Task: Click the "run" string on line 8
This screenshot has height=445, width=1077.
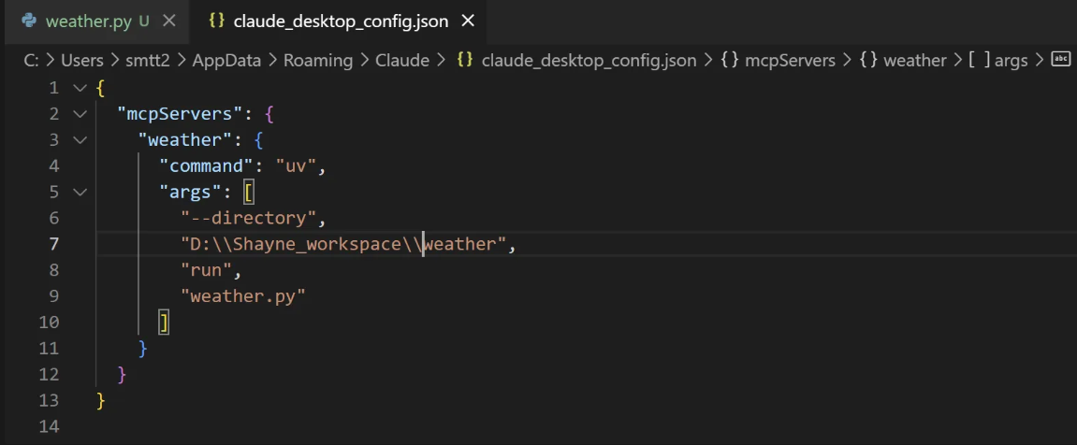Action: (x=207, y=270)
